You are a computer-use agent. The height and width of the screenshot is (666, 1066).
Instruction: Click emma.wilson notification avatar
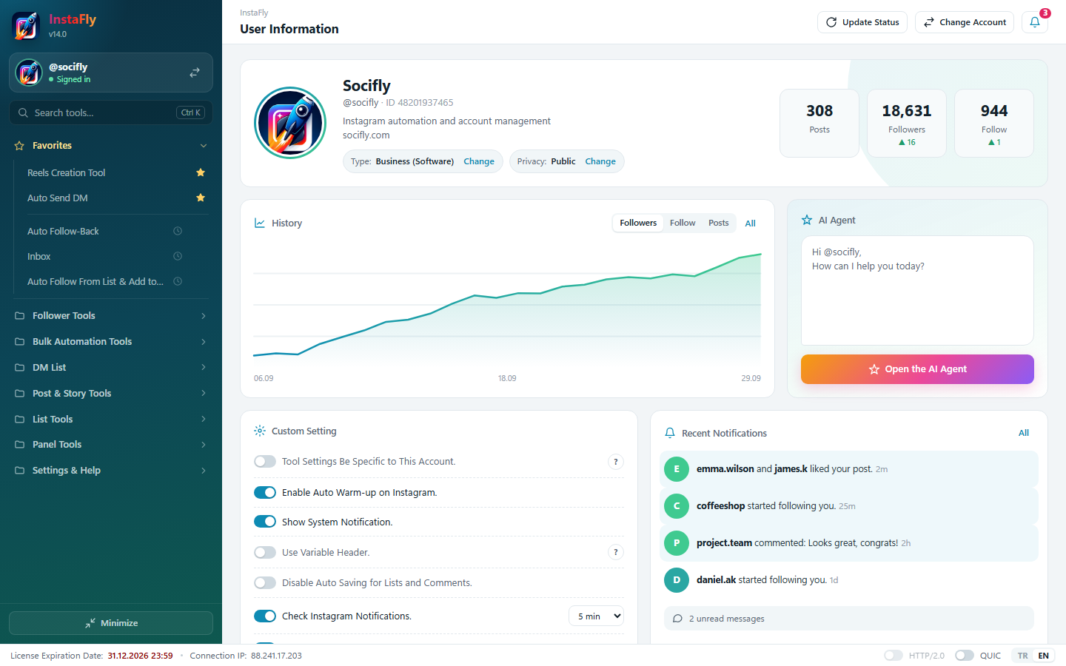[x=677, y=469]
